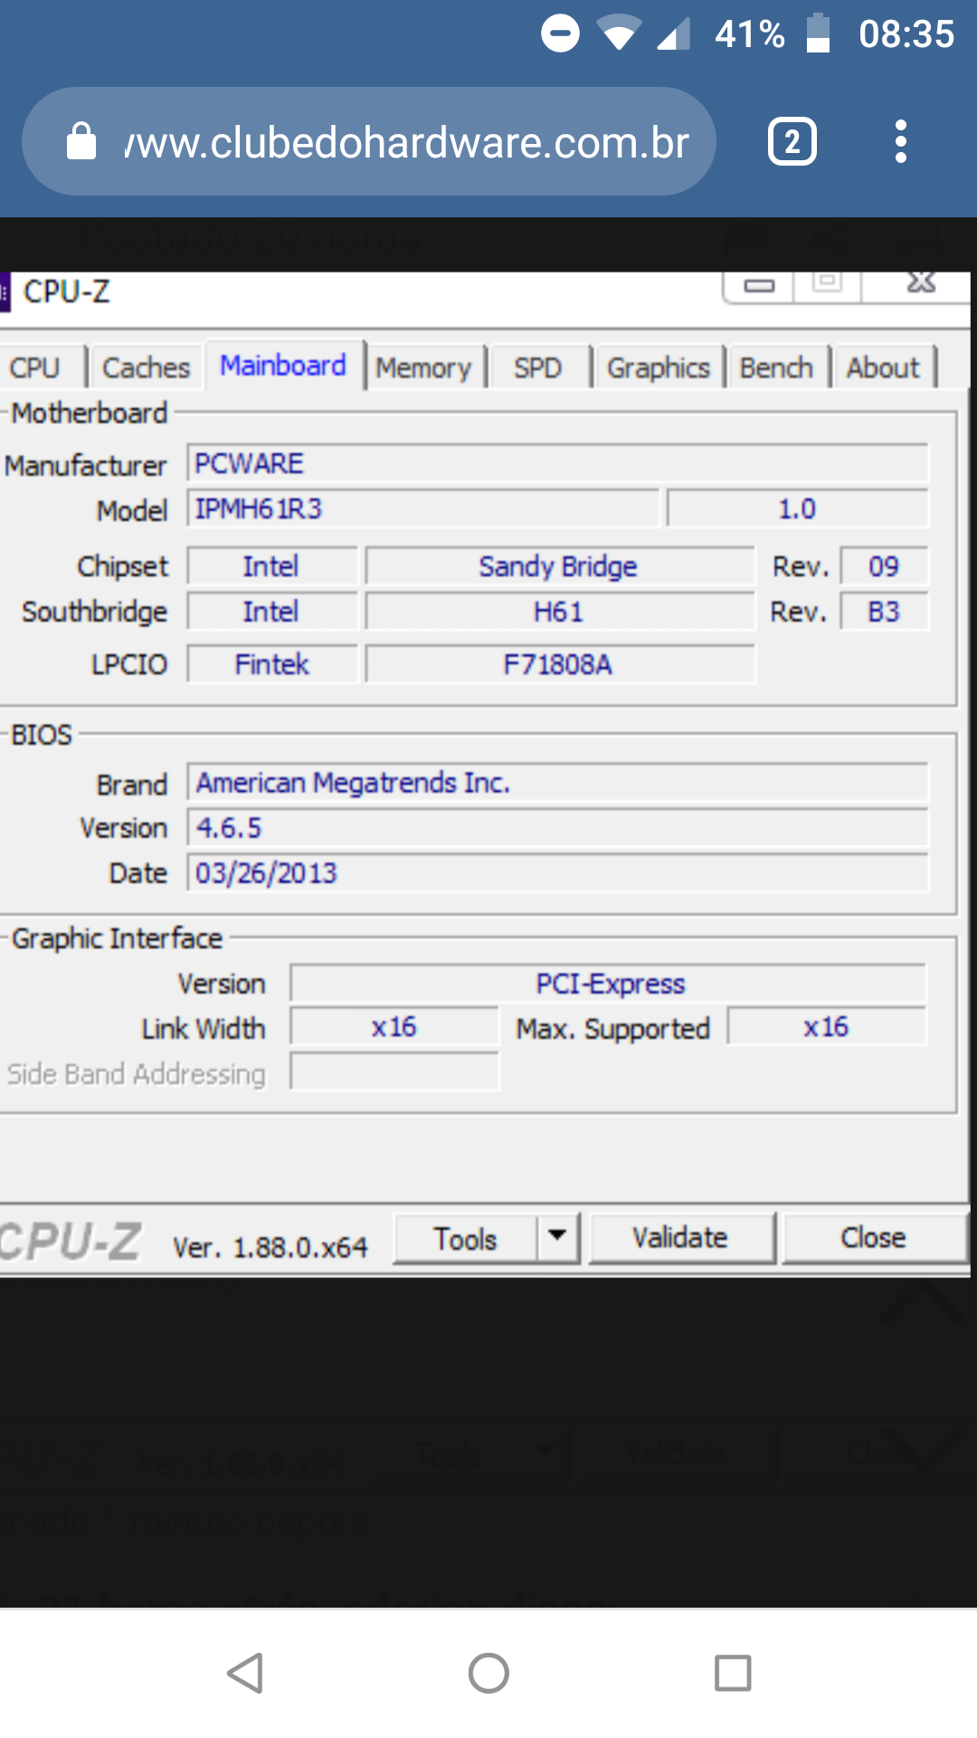Click the CPU-Z title bar app icon
The height and width of the screenshot is (1738, 977).
5,292
